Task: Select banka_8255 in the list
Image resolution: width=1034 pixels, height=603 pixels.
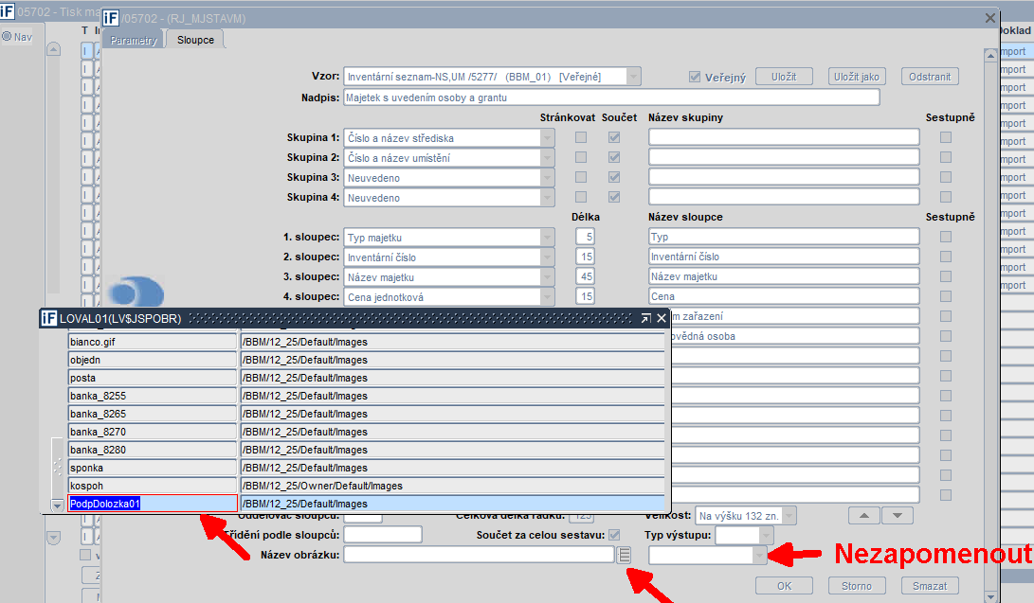Action: click(153, 396)
